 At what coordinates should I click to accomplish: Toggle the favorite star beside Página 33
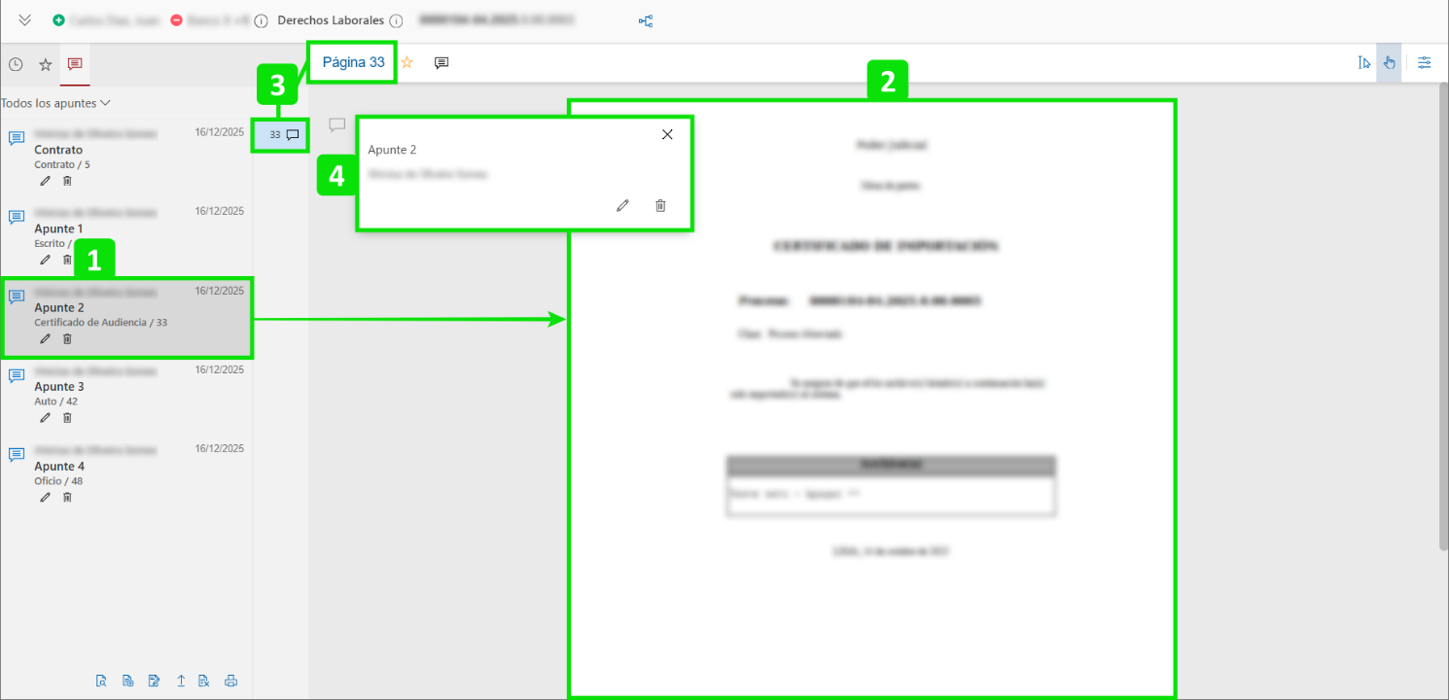tap(407, 62)
